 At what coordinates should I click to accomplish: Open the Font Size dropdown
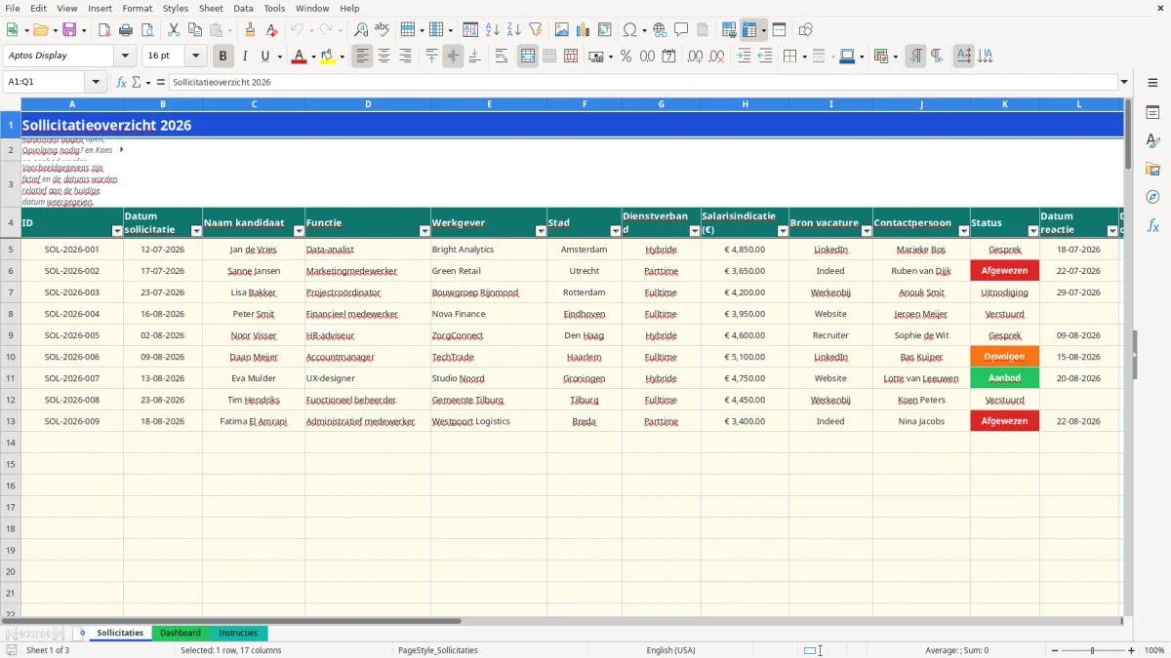[x=196, y=57]
